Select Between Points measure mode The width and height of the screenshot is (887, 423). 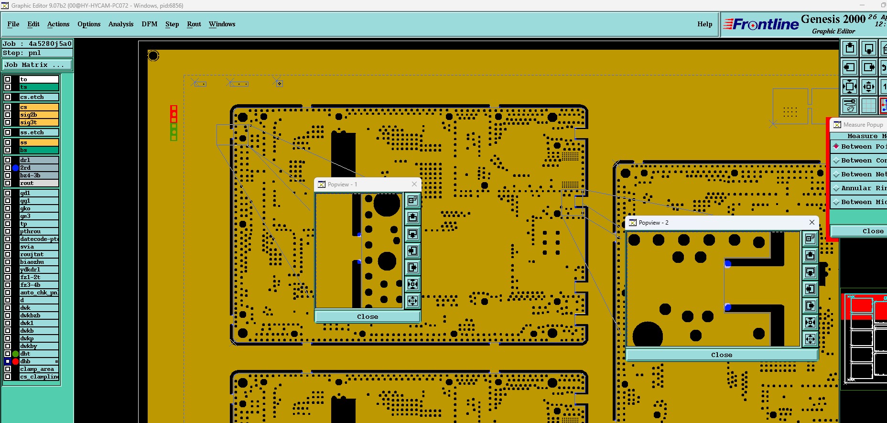(859, 147)
